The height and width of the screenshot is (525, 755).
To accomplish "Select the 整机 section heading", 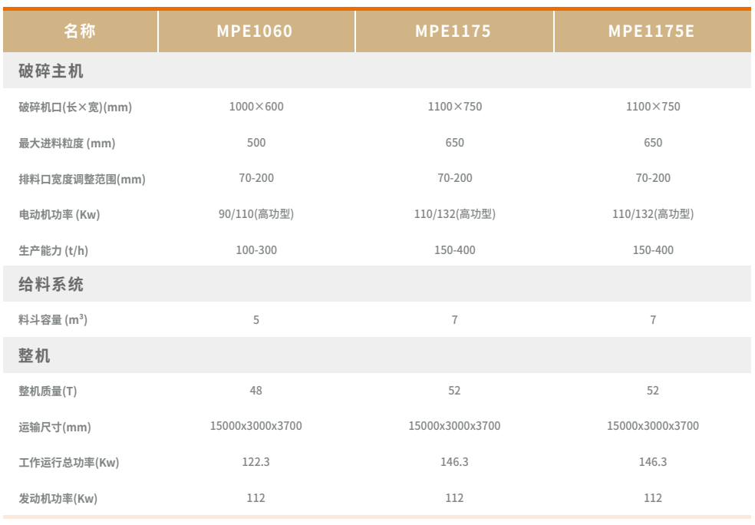I will 35,356.
